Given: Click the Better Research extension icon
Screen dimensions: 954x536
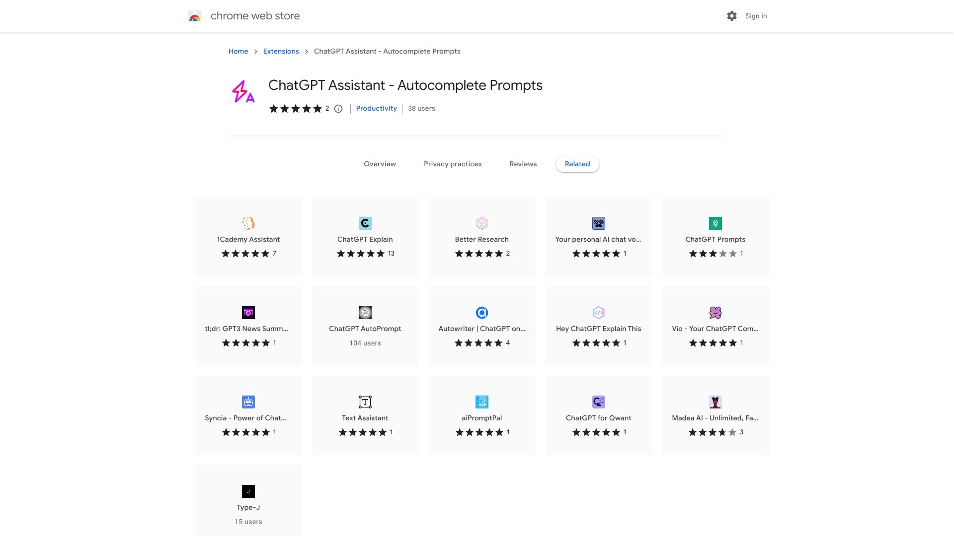Looking at the screenshot, I should pyautogui.click(x=481, y=223).
